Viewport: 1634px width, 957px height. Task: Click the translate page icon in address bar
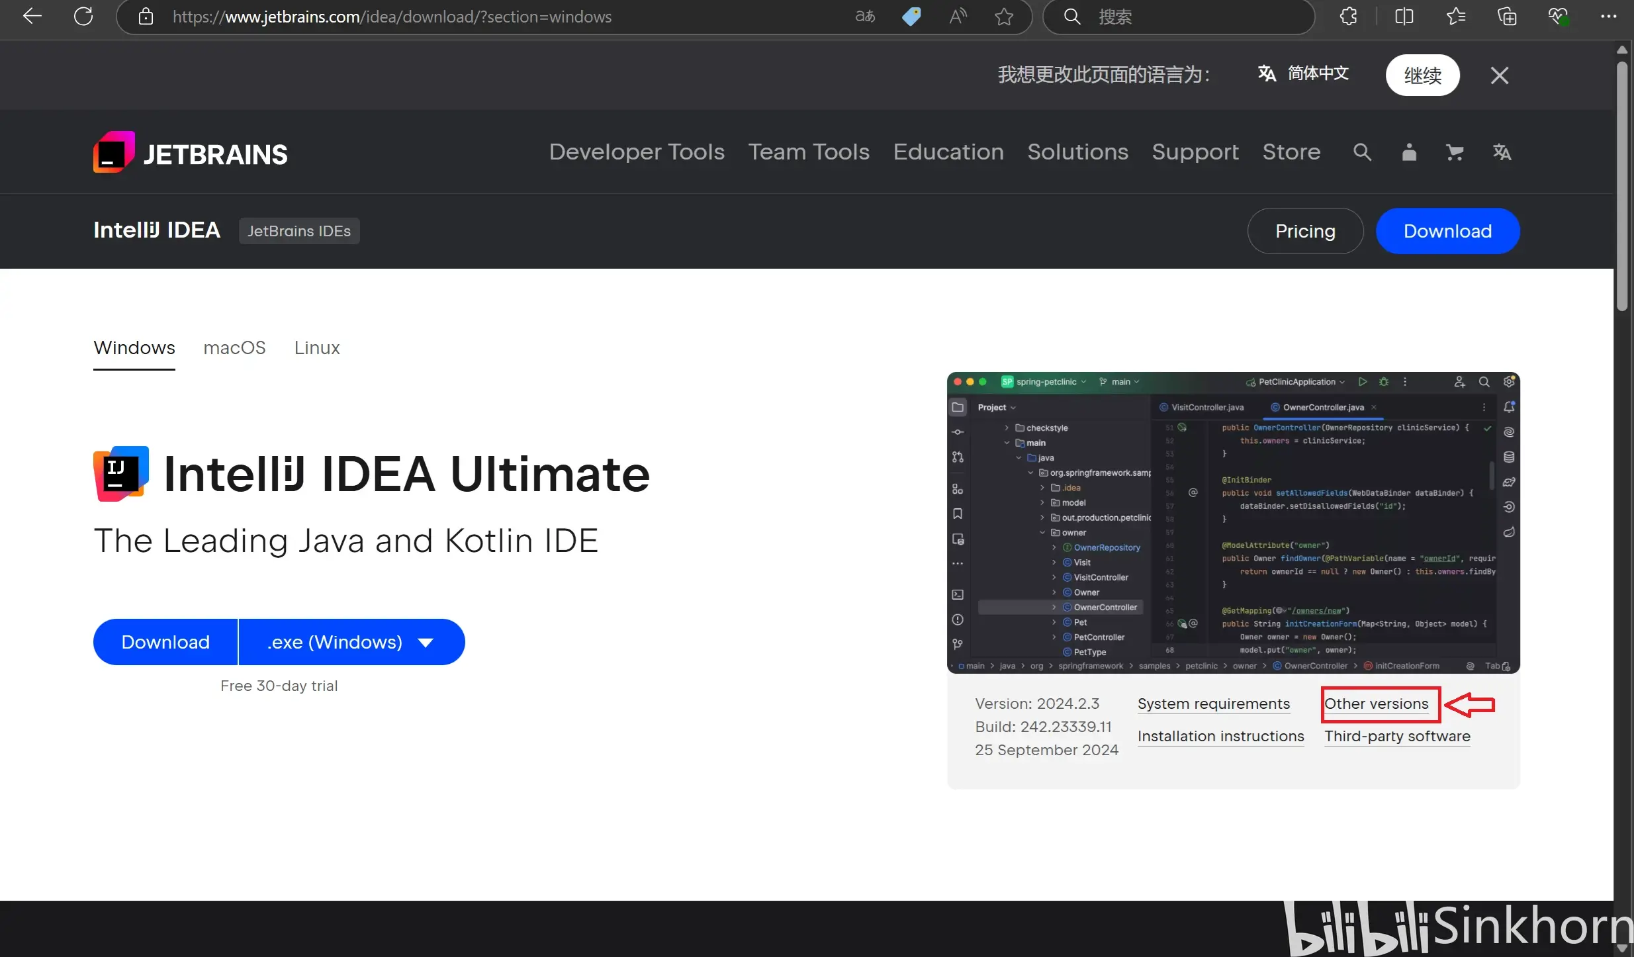pos(866,17)
